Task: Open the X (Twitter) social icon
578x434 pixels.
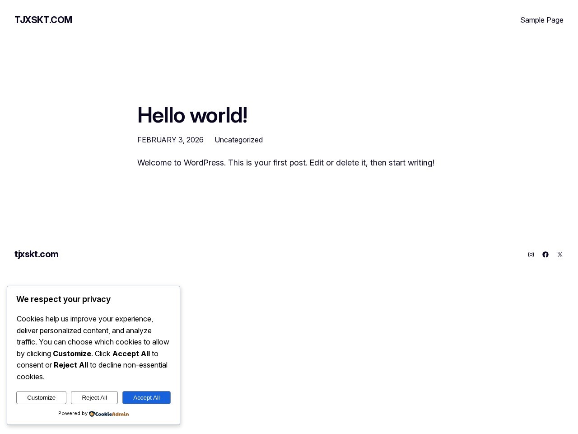Action: [560, 255]
